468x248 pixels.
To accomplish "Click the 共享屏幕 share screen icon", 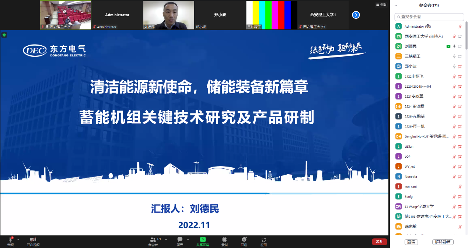I will pos(203,240).
